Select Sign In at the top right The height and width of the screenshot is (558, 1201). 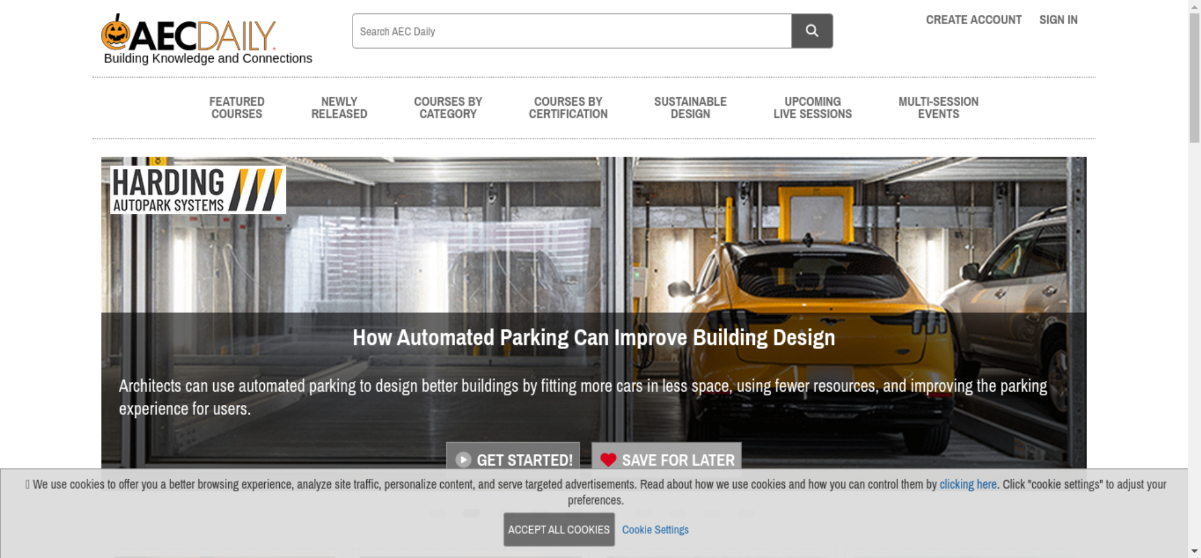[x=1058, y=20]
